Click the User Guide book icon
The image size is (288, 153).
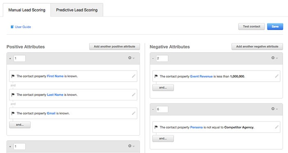pyautogui.click(x=12, y=27)
